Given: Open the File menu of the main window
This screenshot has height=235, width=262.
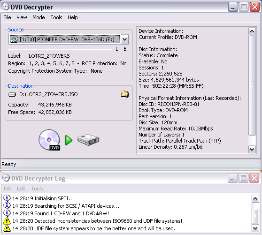Looking at the screenshot, I should tap(7, 17).
